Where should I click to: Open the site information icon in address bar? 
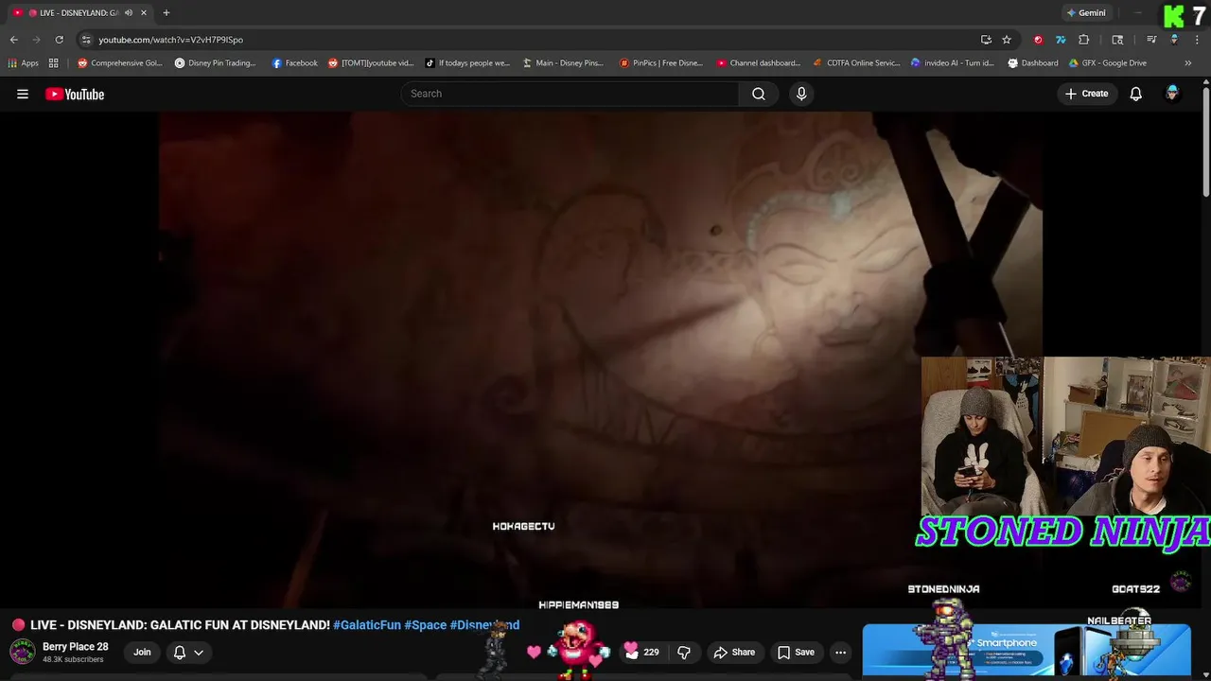pos(86,40)
